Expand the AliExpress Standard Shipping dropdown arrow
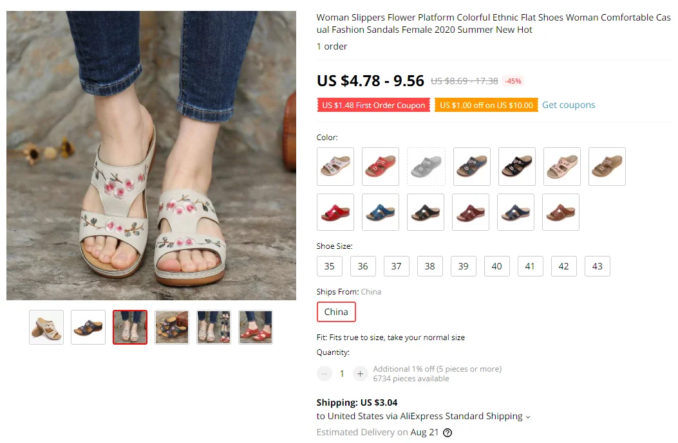This screenshot has width=678, height=443. pyautogui.click(x=528, y=417)
